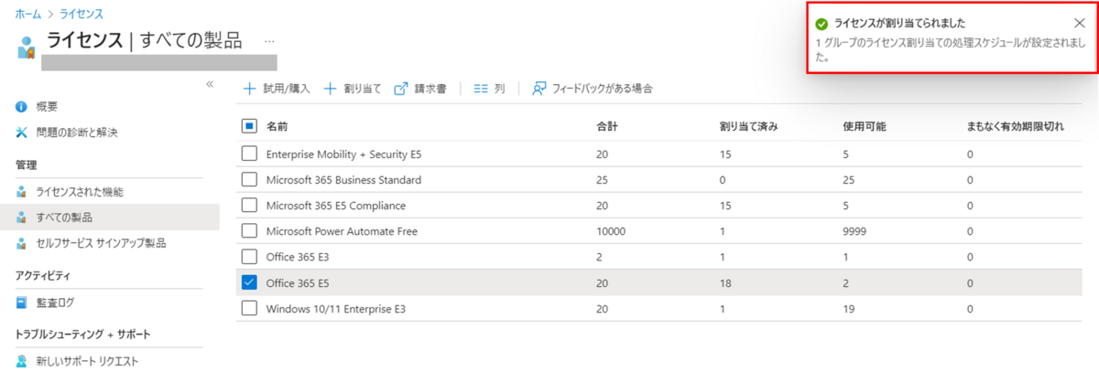Click total value 10000 for Power Automate

(x=611, y=231)
